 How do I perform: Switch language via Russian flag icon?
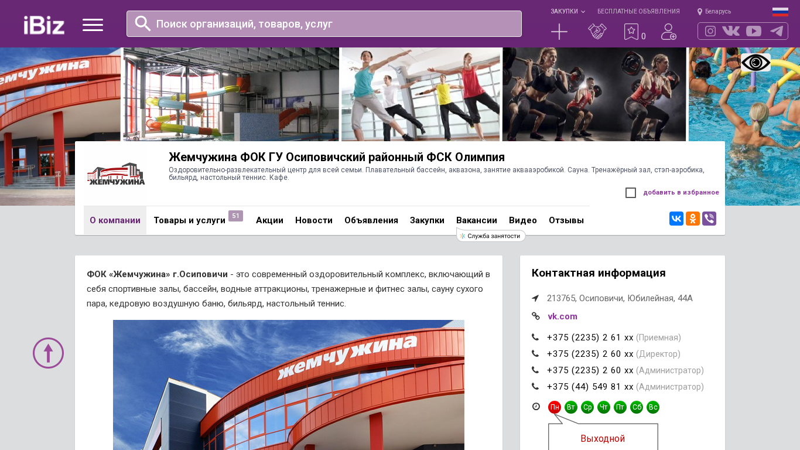[x=780, y=12]
